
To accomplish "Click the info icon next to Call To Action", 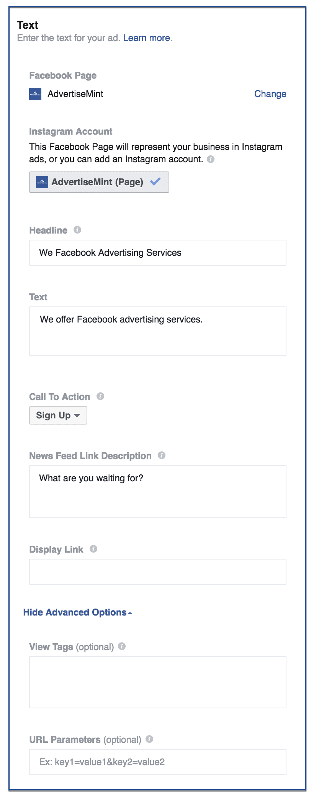I will (100, 396).
